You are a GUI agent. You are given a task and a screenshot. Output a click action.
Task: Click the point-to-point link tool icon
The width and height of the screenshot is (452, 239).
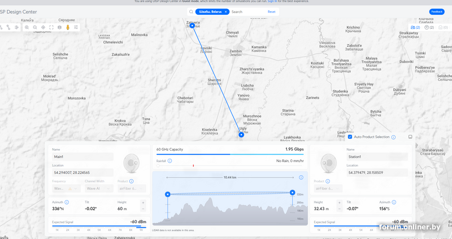[8, 27]
